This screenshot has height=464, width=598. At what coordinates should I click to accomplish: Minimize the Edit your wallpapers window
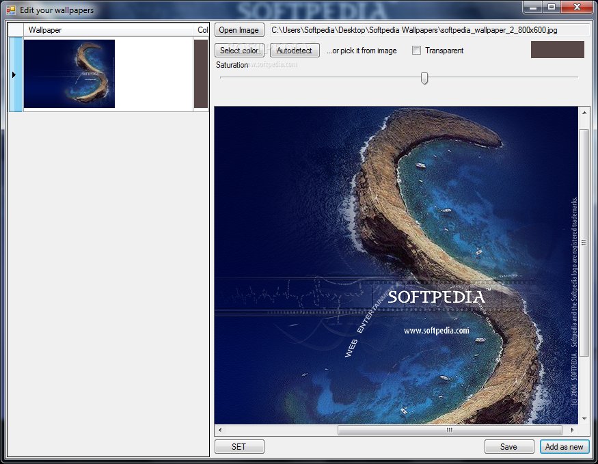pyautogui.click(x=533, y=8)
